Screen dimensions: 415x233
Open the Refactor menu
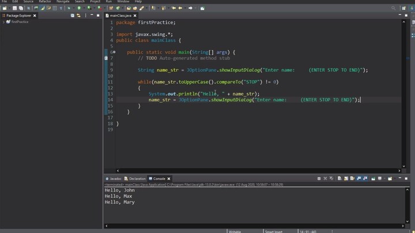click(x=45, y=1)
